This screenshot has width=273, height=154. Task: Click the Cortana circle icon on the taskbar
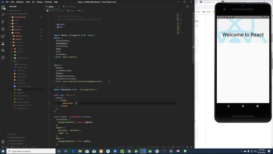[59, 151]
